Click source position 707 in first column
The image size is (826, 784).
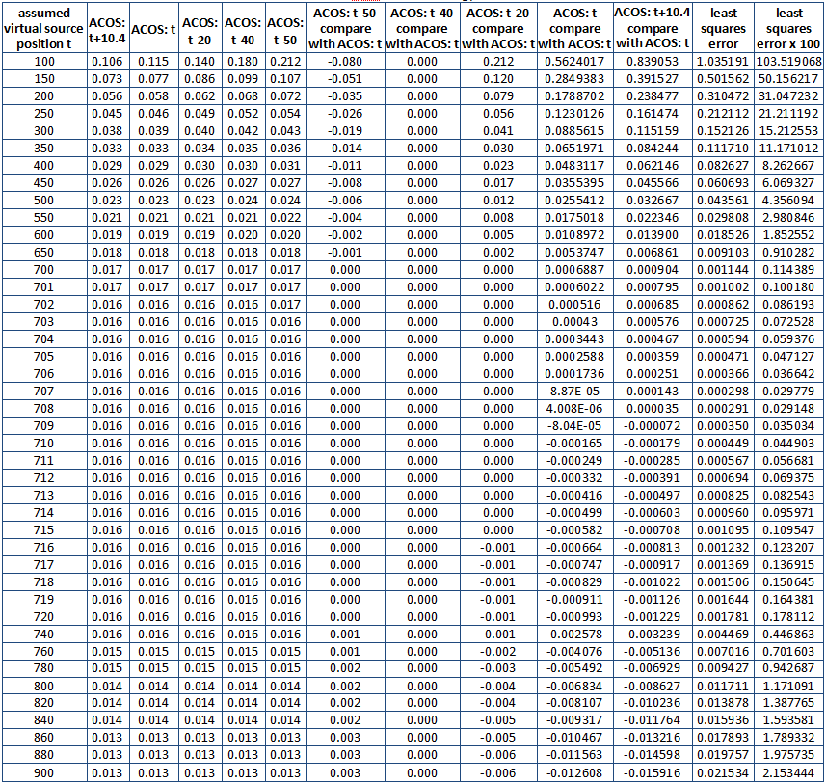[x=43, y=391]
